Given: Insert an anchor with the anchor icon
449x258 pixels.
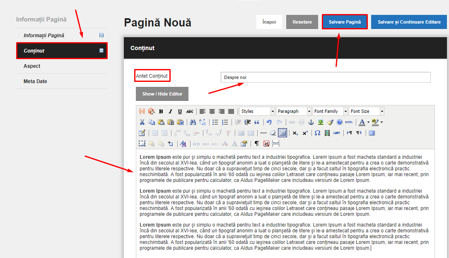Looking at the screenshot, I should point(311,122).
